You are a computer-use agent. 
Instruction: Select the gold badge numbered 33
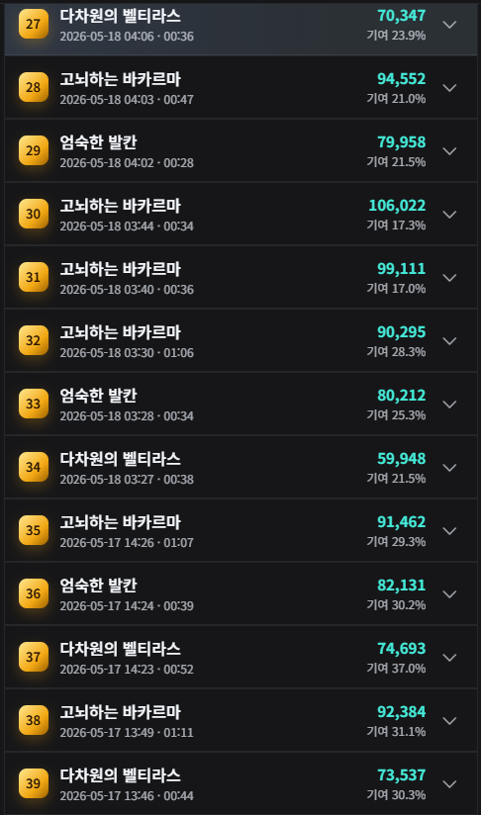pos(34,404)
